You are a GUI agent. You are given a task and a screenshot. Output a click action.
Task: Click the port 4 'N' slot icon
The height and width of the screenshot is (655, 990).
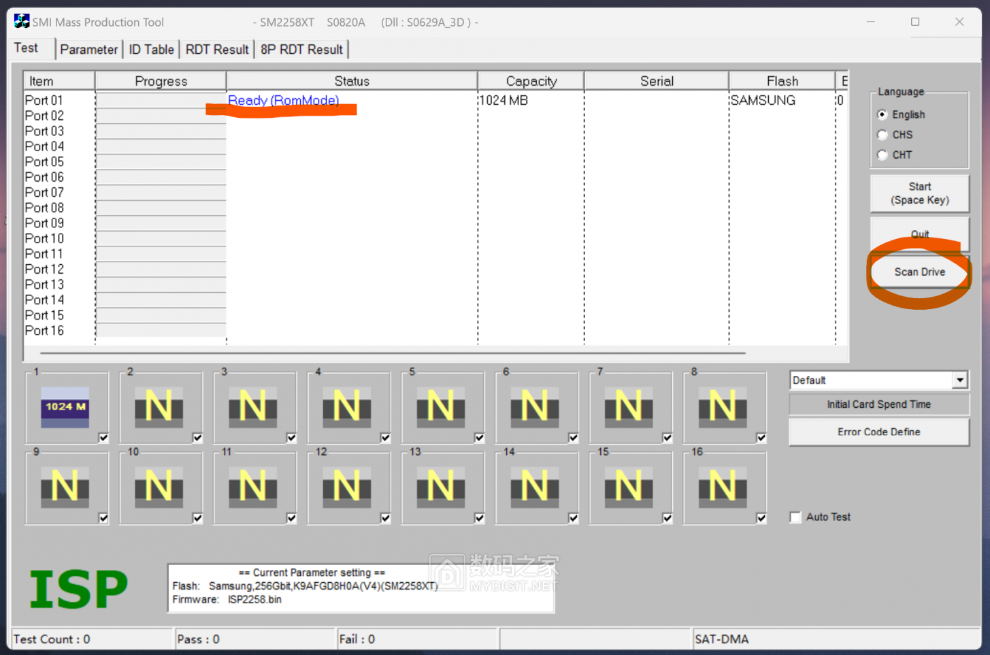pyautogui.click(x=346, y=407)
